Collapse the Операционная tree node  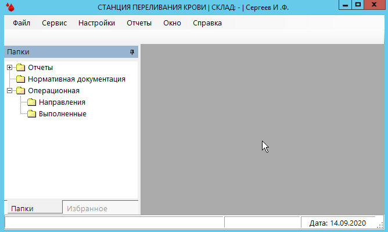(9, 91)
